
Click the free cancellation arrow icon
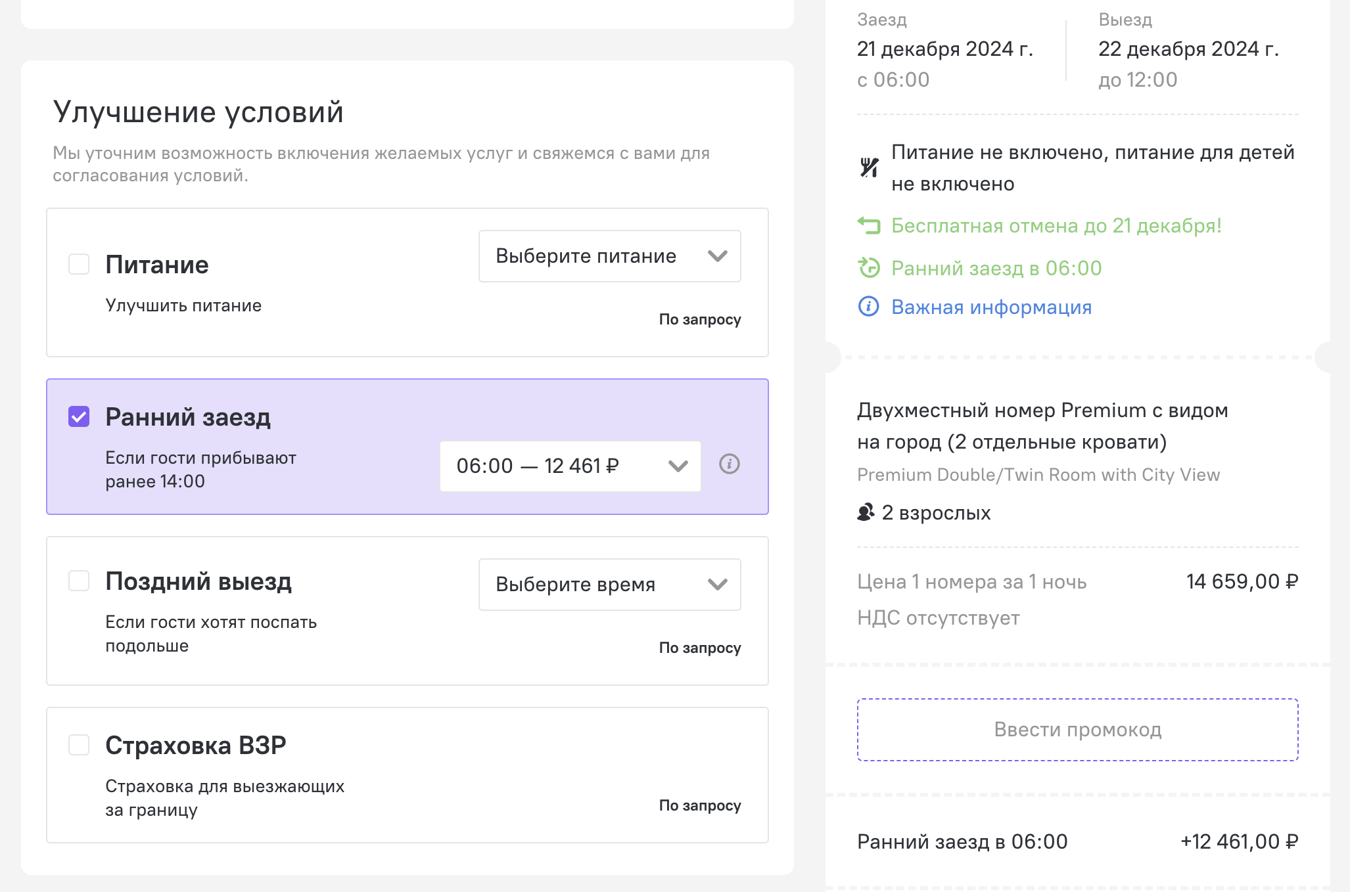pos(869,226)
